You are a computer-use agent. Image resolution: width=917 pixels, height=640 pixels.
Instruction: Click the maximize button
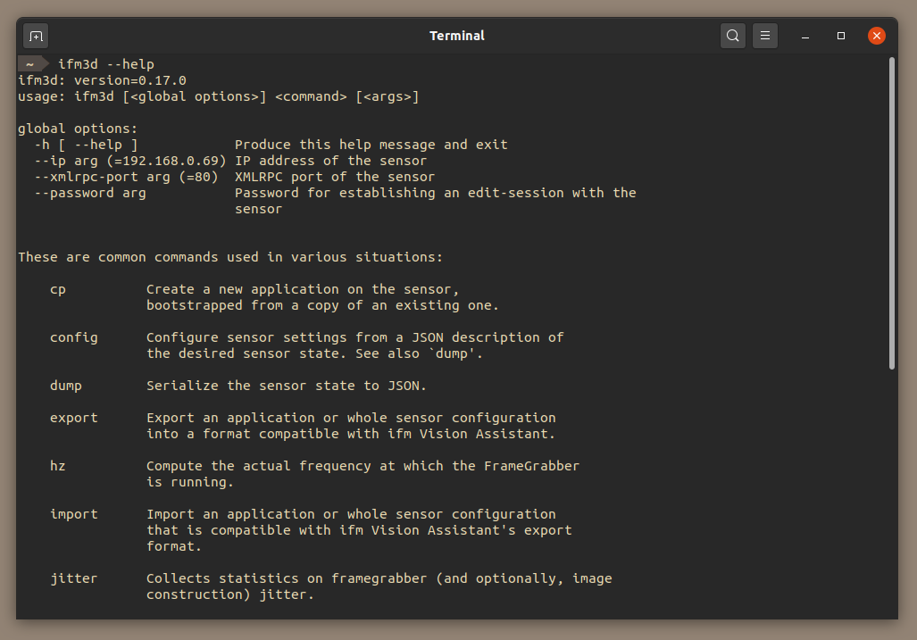click(x=840, y=36)
